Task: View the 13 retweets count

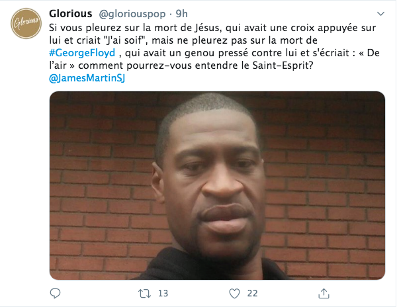Action: pyautogui.click(x=163, y=293)
